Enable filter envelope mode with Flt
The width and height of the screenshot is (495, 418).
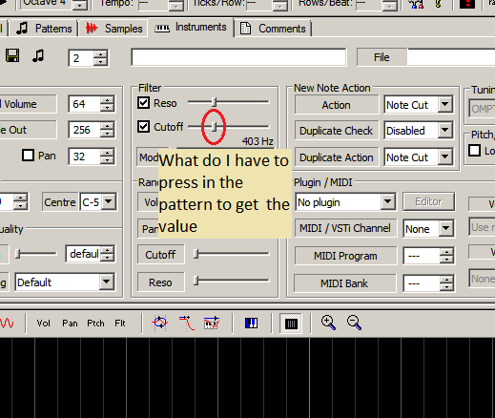pyautogui.click(x=120, y=324)
